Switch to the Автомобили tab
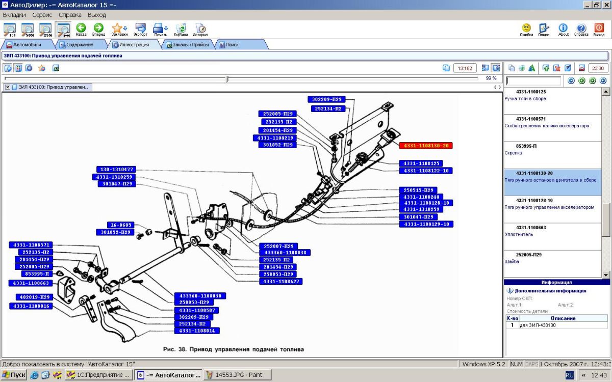612x382 pixels. point(27,45)
